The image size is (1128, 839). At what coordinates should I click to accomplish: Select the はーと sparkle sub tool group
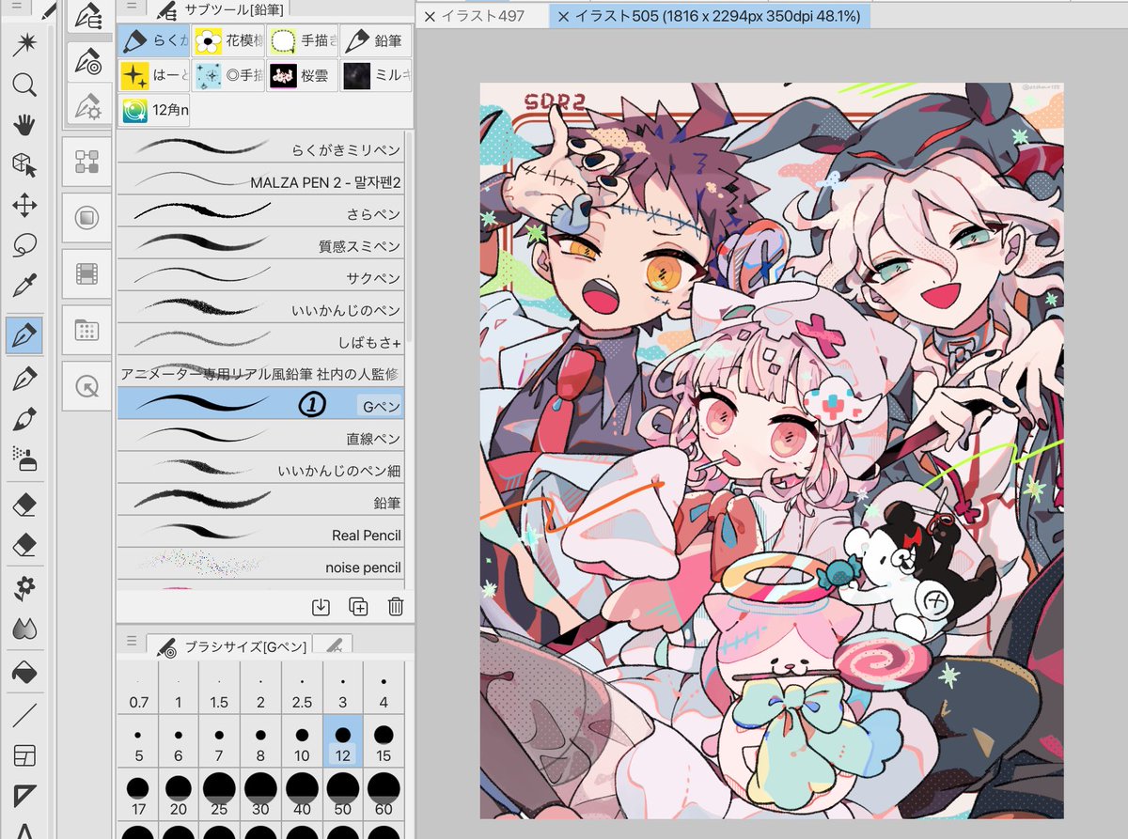click(x=154, y=75)
